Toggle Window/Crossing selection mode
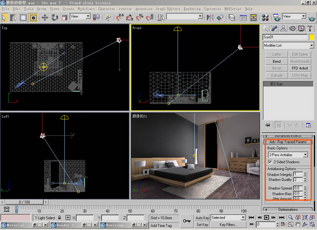The width and height of the screenshot is (317, 230). (x=33, y=18)
